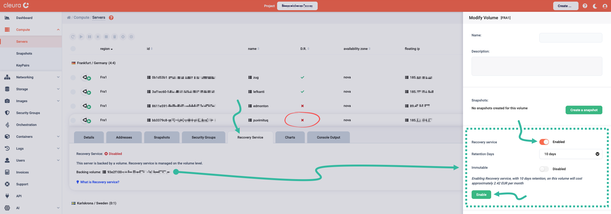Go to Compute in the breadcrumb

[81, 17]
